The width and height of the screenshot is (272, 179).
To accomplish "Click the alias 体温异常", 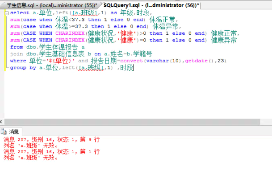I will (x=166, y=26).
